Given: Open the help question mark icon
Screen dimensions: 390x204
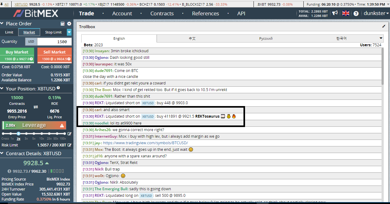Looking at the screenshot, I should click(x=356, y=13).
